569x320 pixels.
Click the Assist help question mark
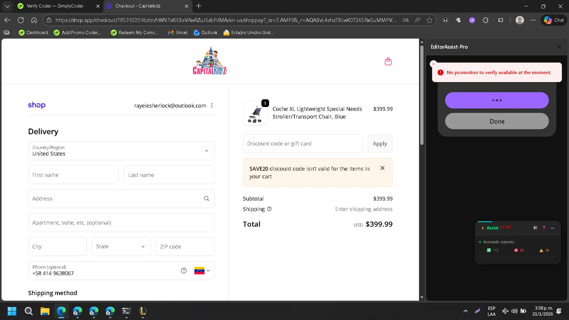pos(544,228)
